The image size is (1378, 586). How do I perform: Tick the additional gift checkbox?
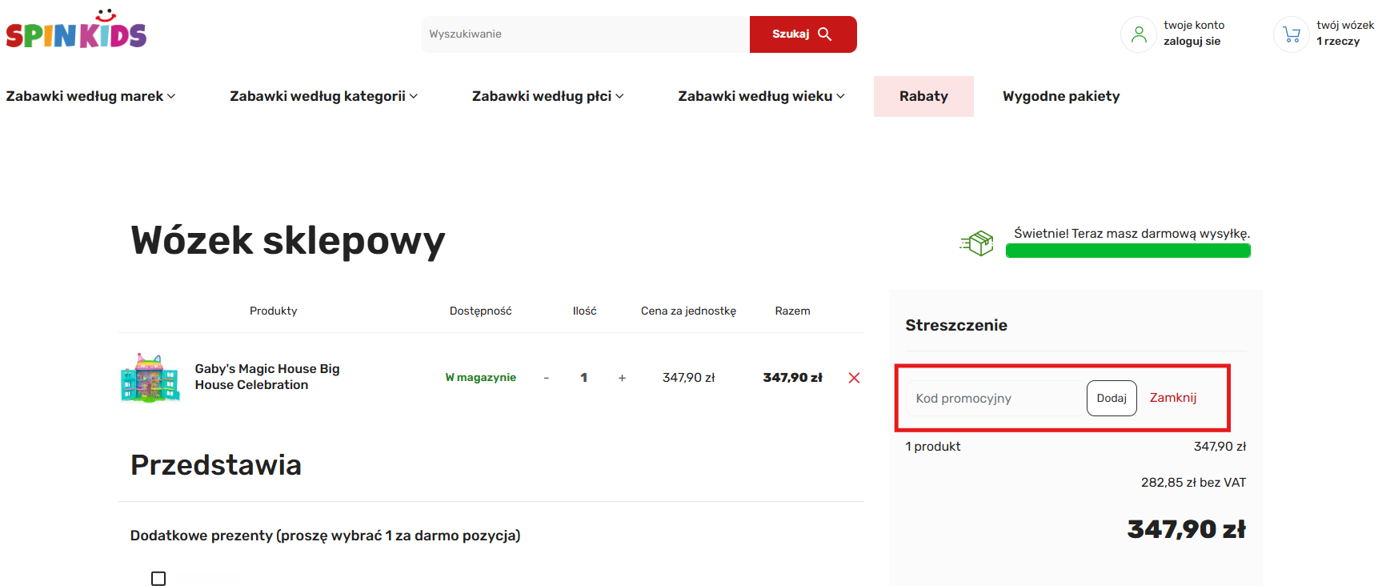click(x=158, y=578)
